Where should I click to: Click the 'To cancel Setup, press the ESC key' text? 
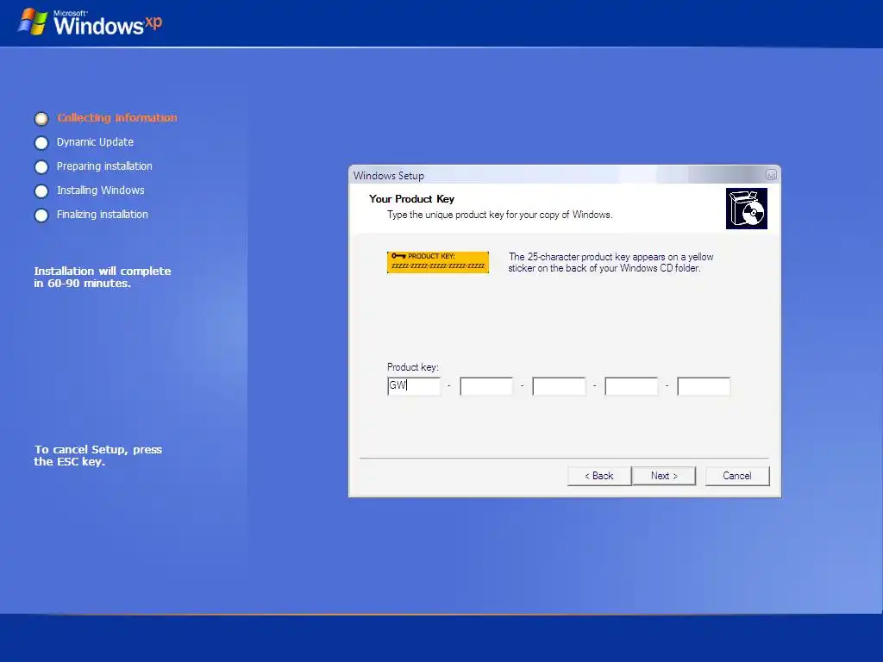98,455
